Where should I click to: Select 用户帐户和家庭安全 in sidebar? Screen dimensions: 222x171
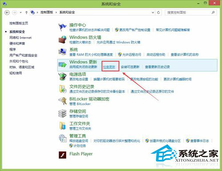pyautogui.click(x=24, y=55)
